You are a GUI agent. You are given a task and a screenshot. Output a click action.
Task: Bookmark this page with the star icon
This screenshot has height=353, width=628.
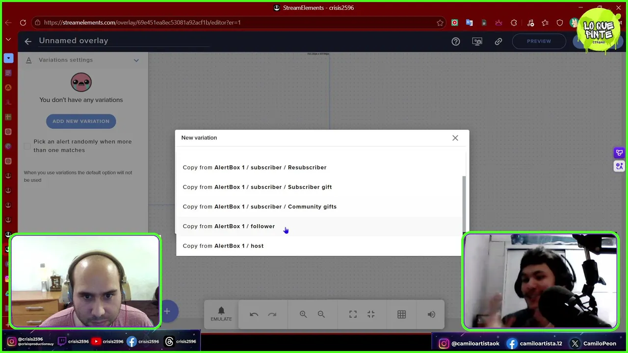pos(440,23)
